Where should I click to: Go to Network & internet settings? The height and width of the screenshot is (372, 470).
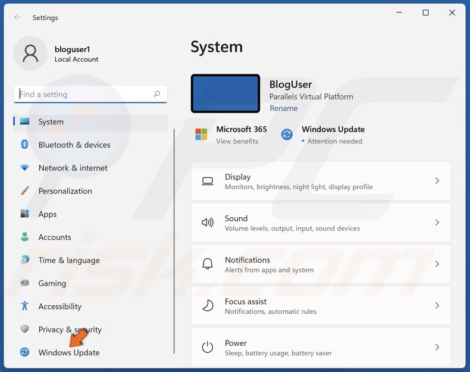[90, 168]
